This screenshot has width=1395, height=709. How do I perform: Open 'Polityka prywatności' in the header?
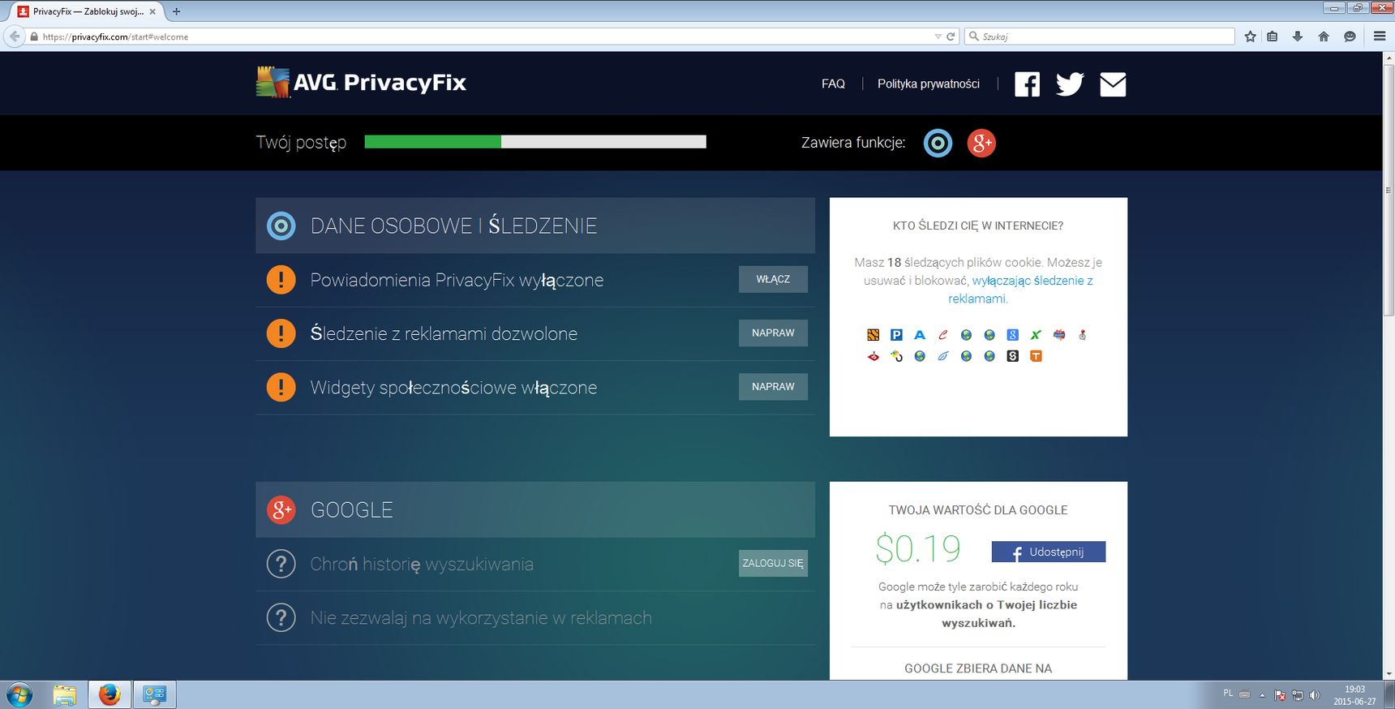click(929, 84)
